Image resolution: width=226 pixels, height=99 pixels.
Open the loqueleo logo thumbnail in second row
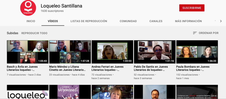28,92
